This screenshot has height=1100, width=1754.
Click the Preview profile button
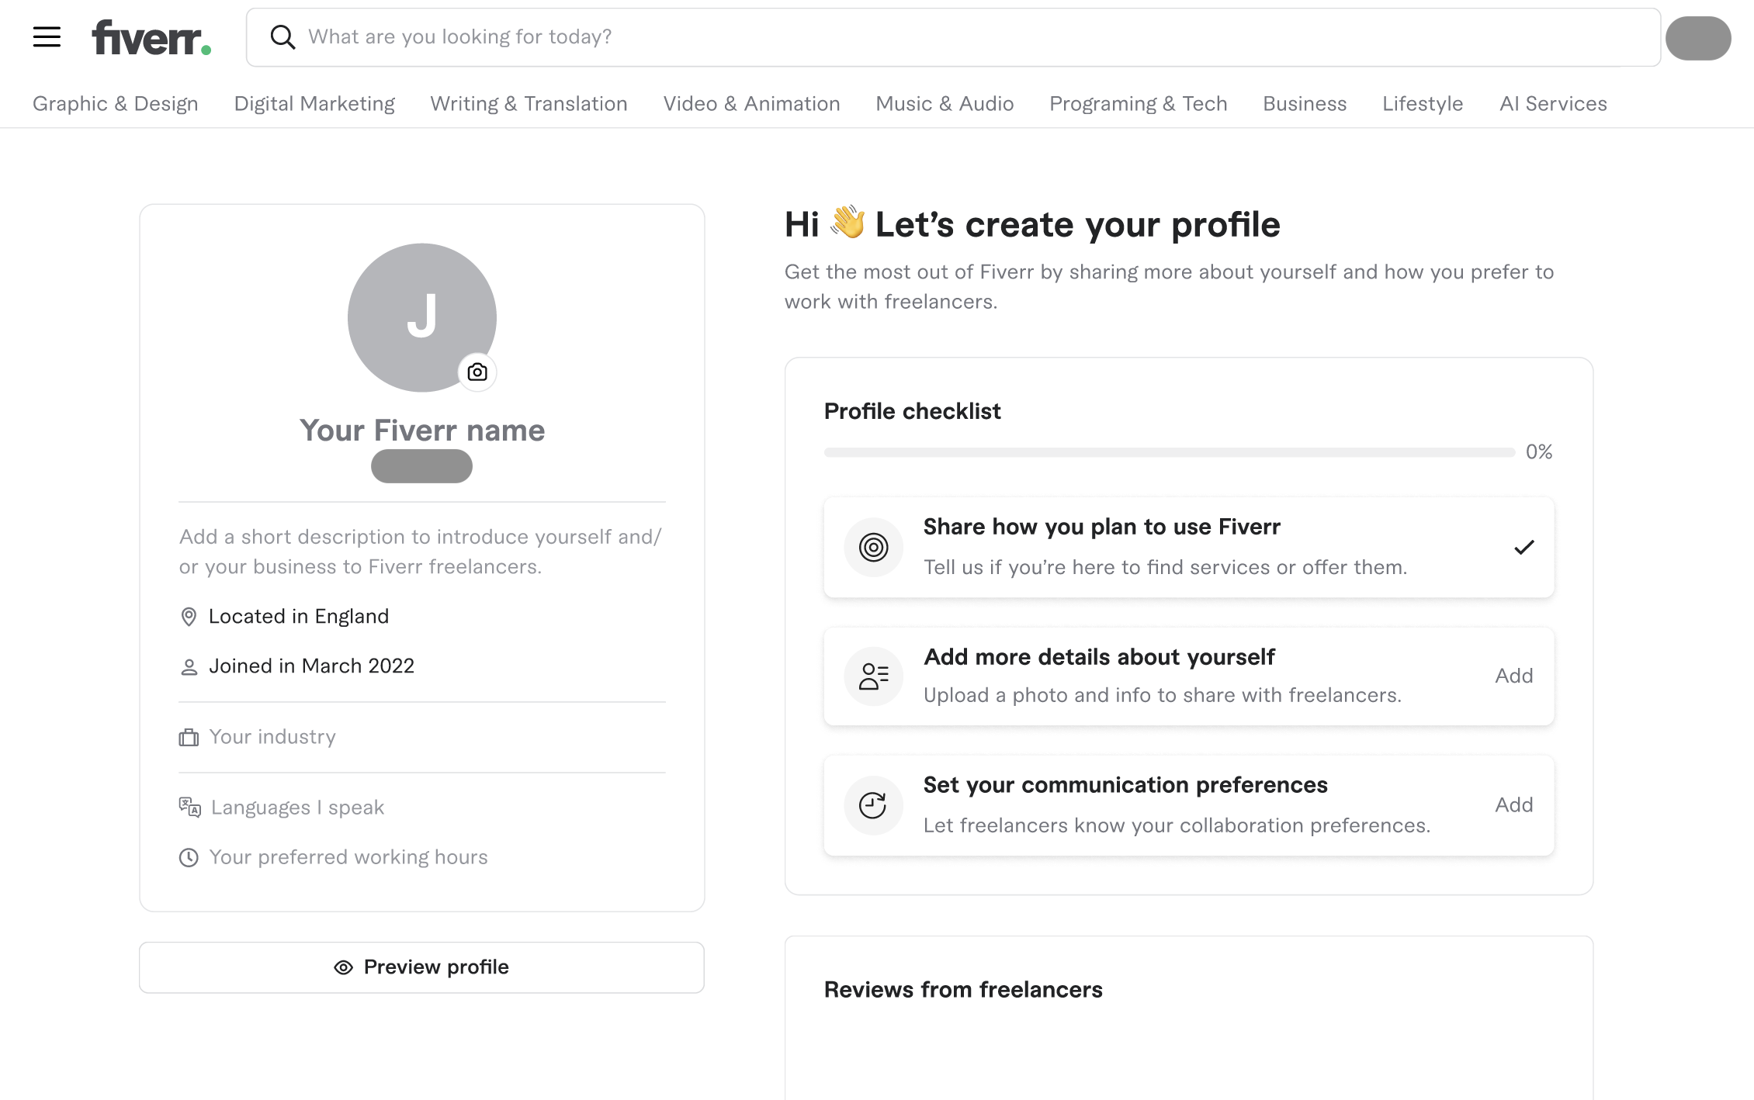[421, 967]
